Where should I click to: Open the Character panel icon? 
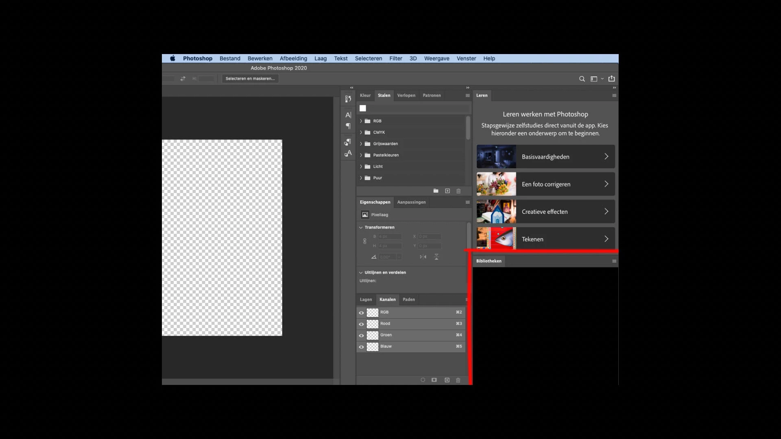tap(348, 115)
